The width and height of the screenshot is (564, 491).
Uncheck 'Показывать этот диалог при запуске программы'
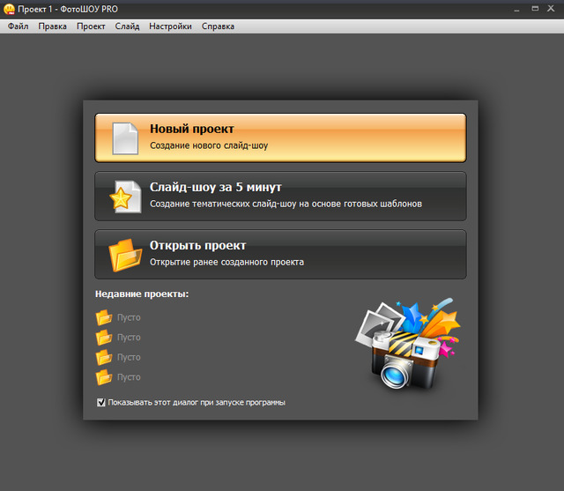pos(101,403)
